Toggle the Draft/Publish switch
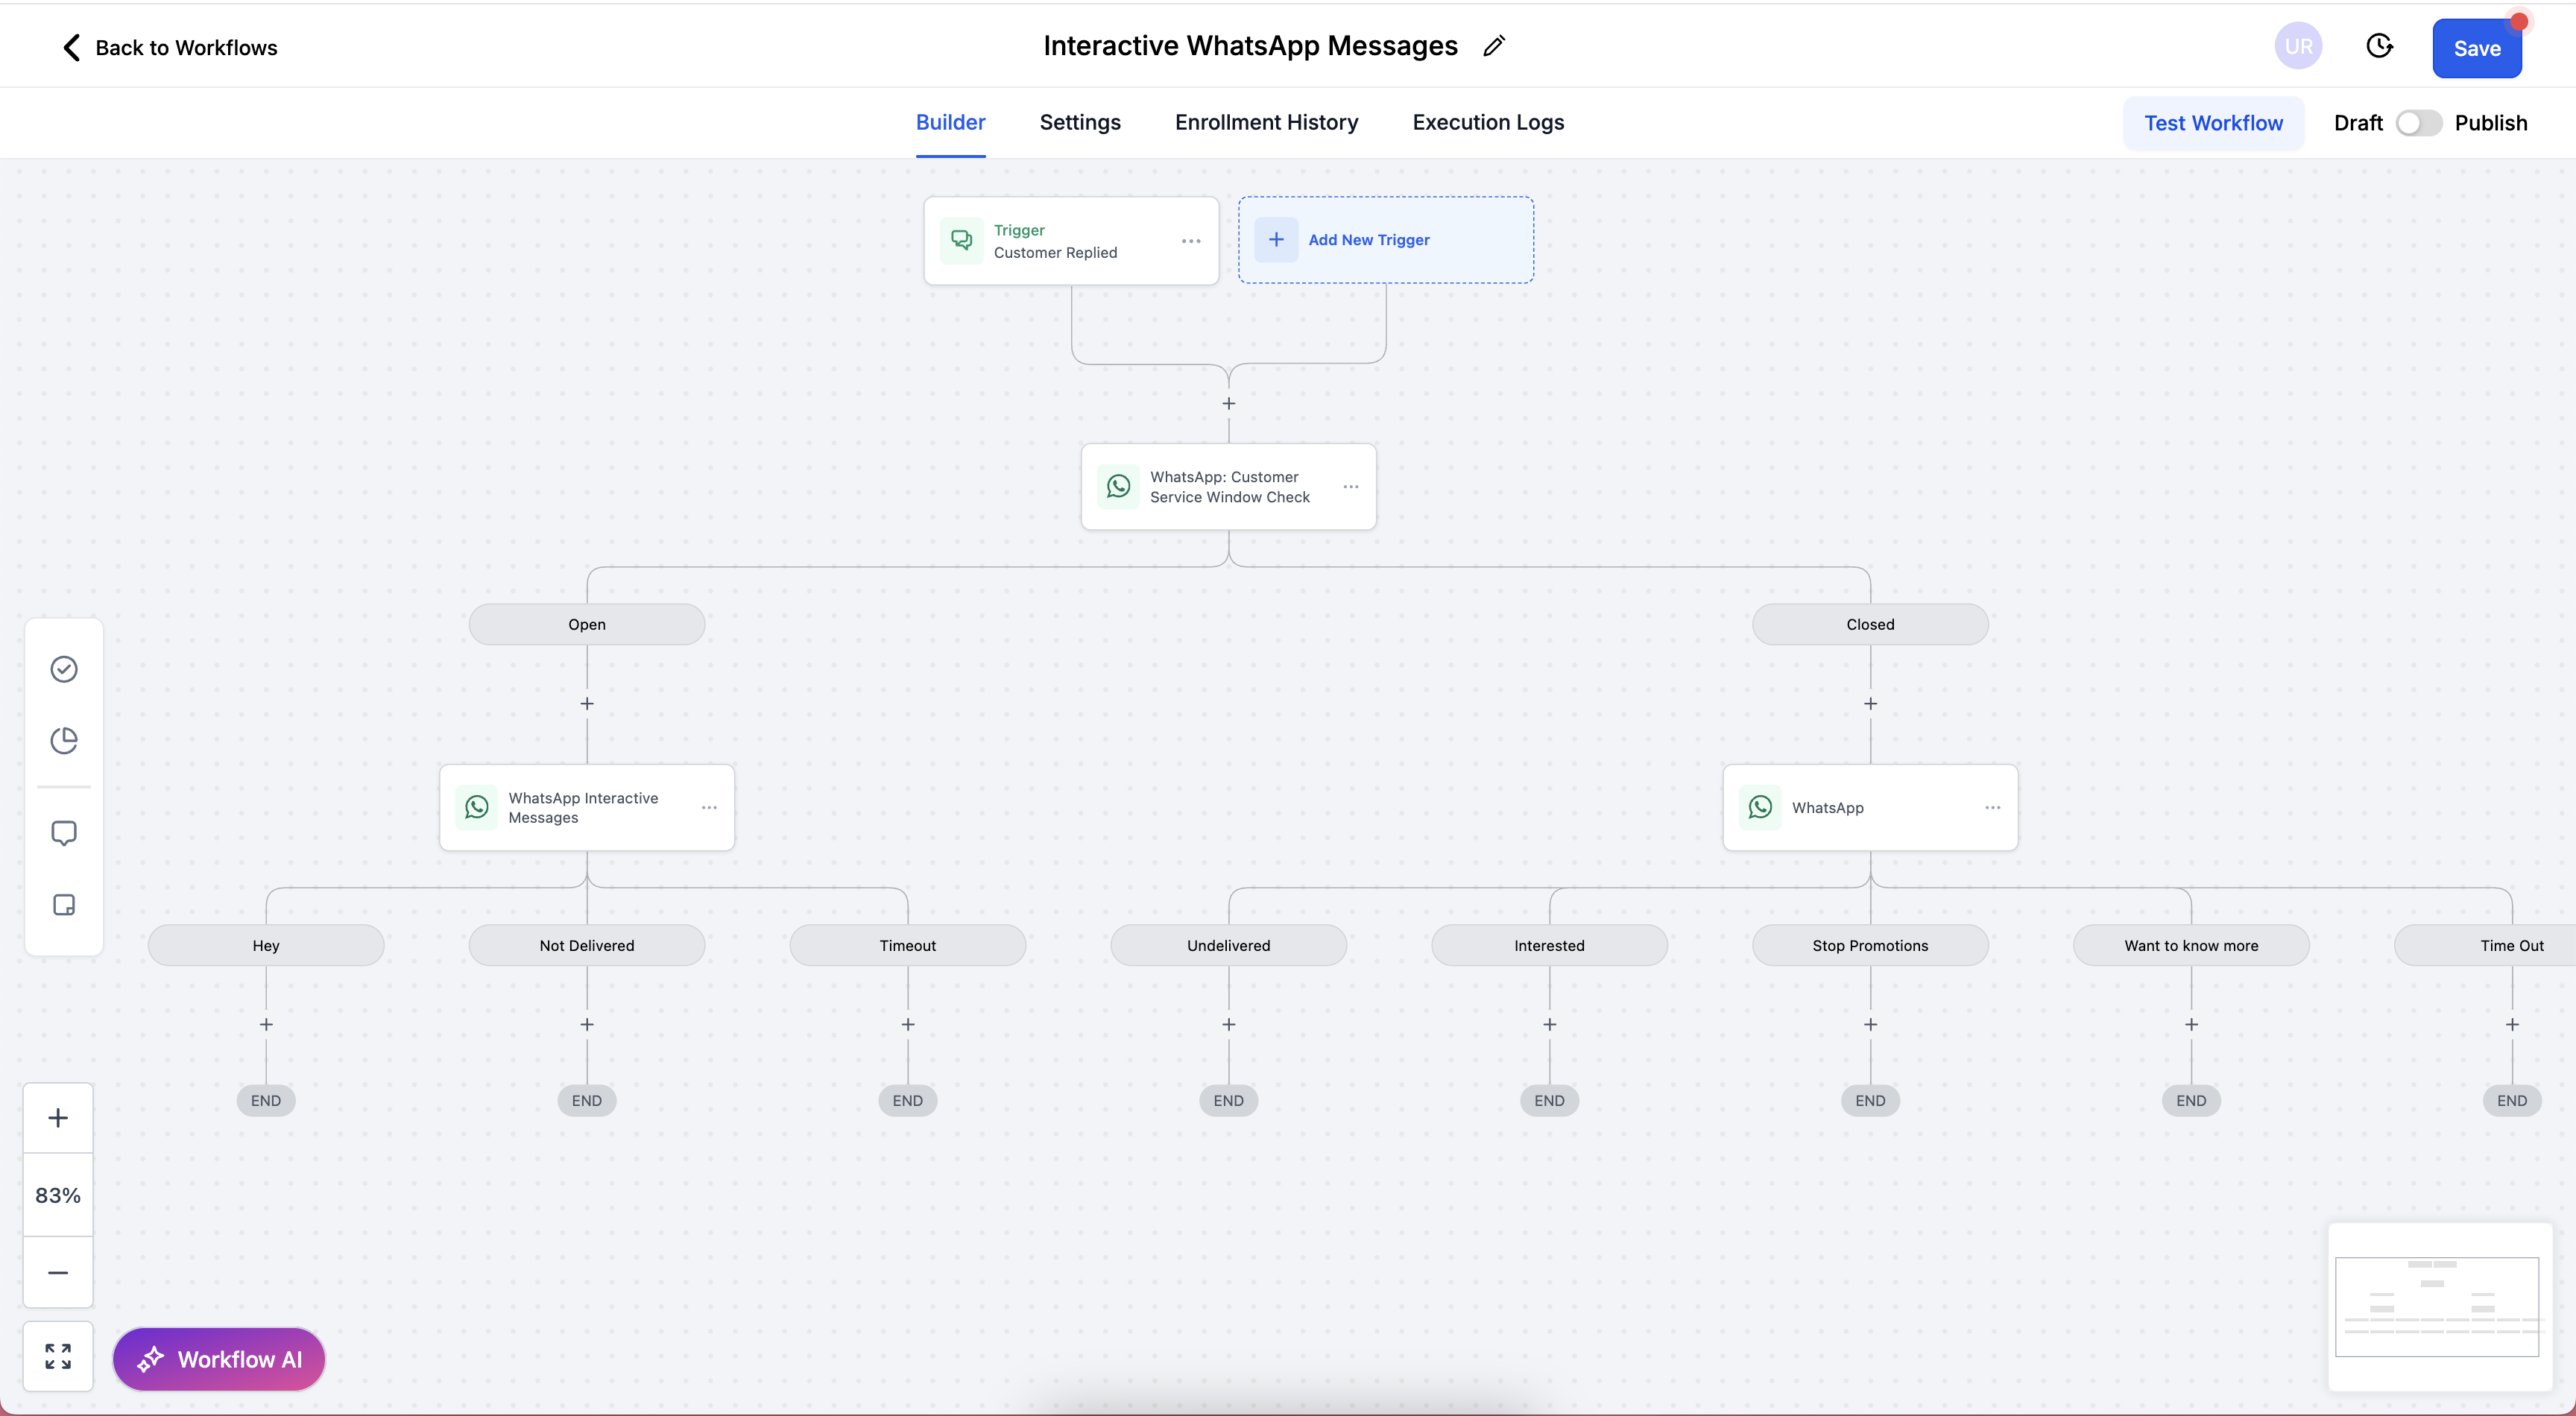The image size is (2576, 1416). pos(2418,123)
